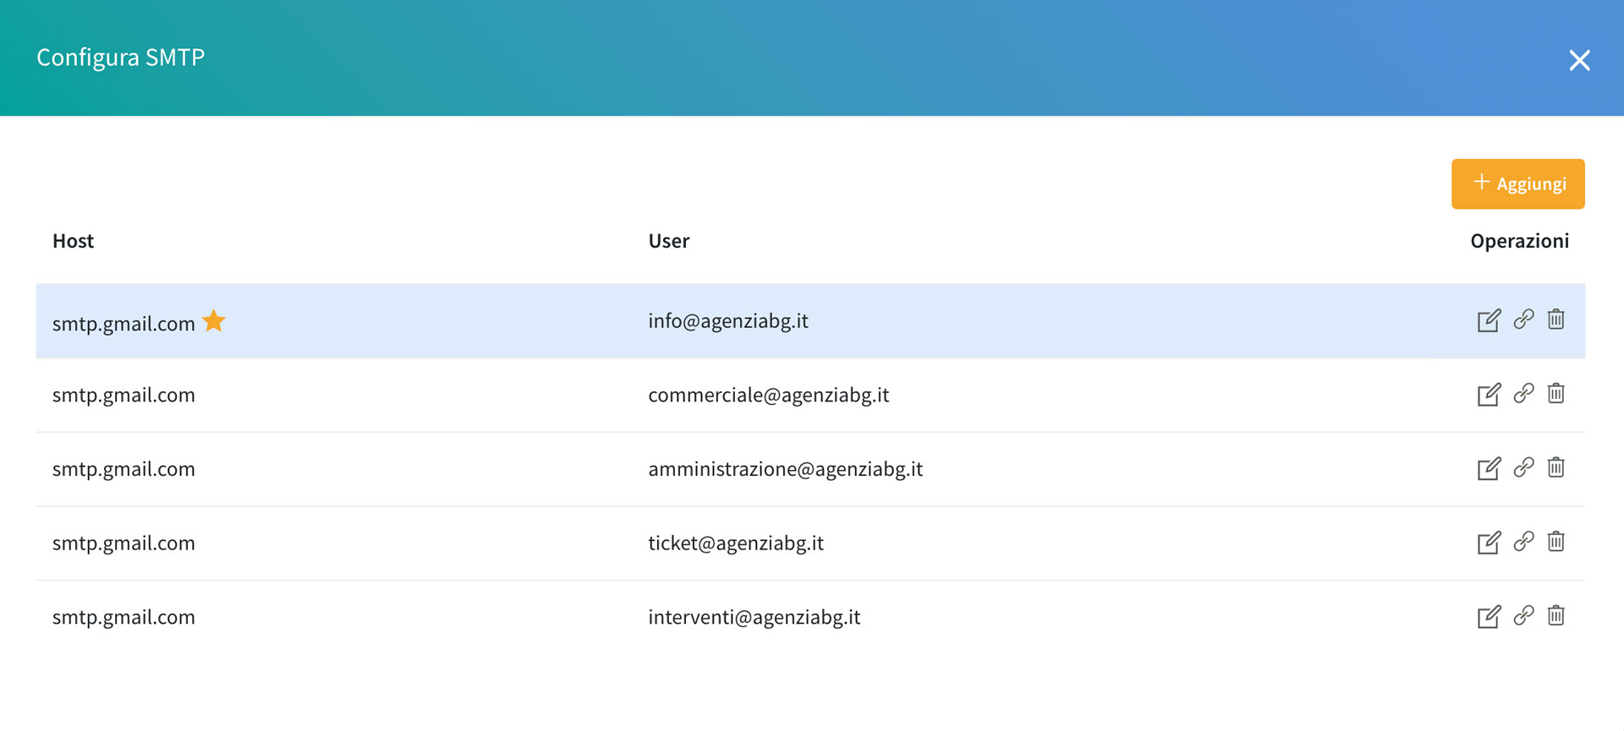Image resolution: width=1624 pixels, height=731 pixels.
Task: Edit the interventi@agenziabg.it SMTP entry
Action: click(1488, 617)
